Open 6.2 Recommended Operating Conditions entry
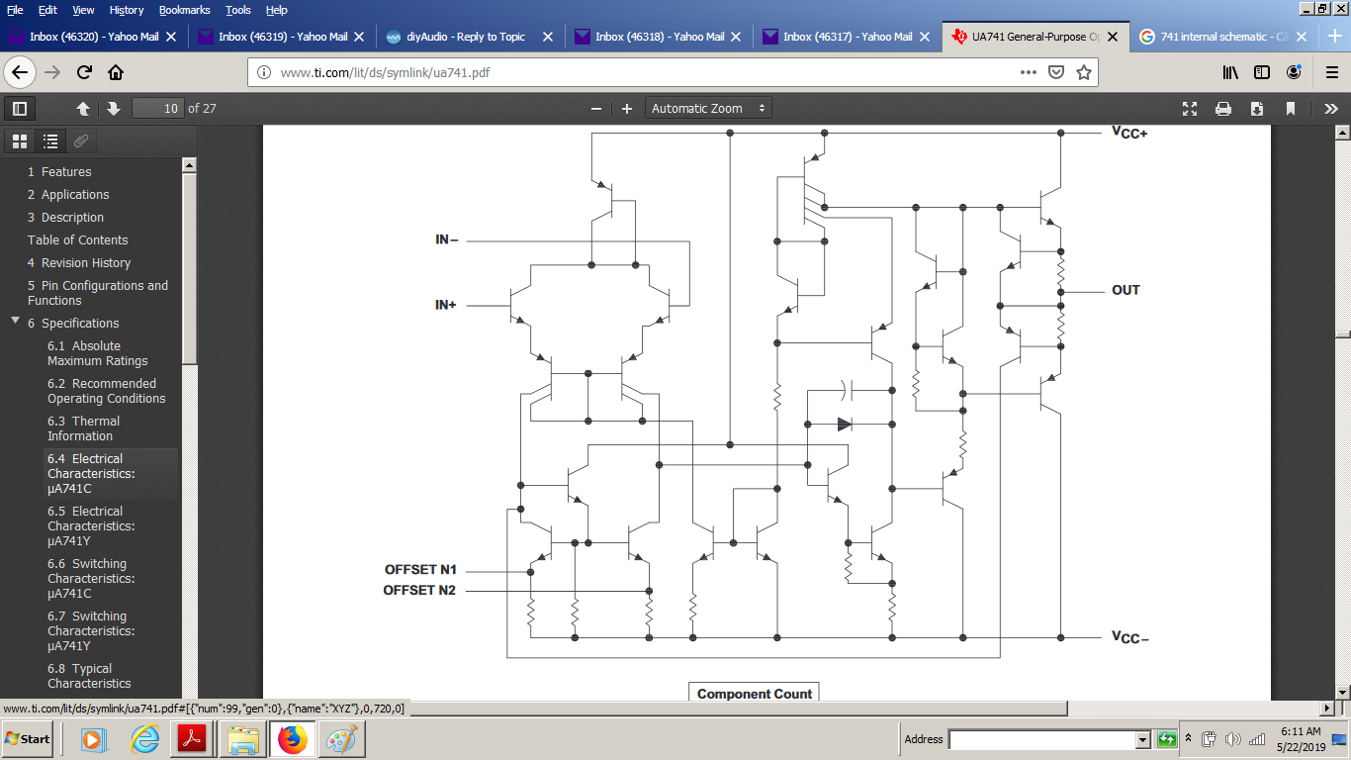 (107, 391)
